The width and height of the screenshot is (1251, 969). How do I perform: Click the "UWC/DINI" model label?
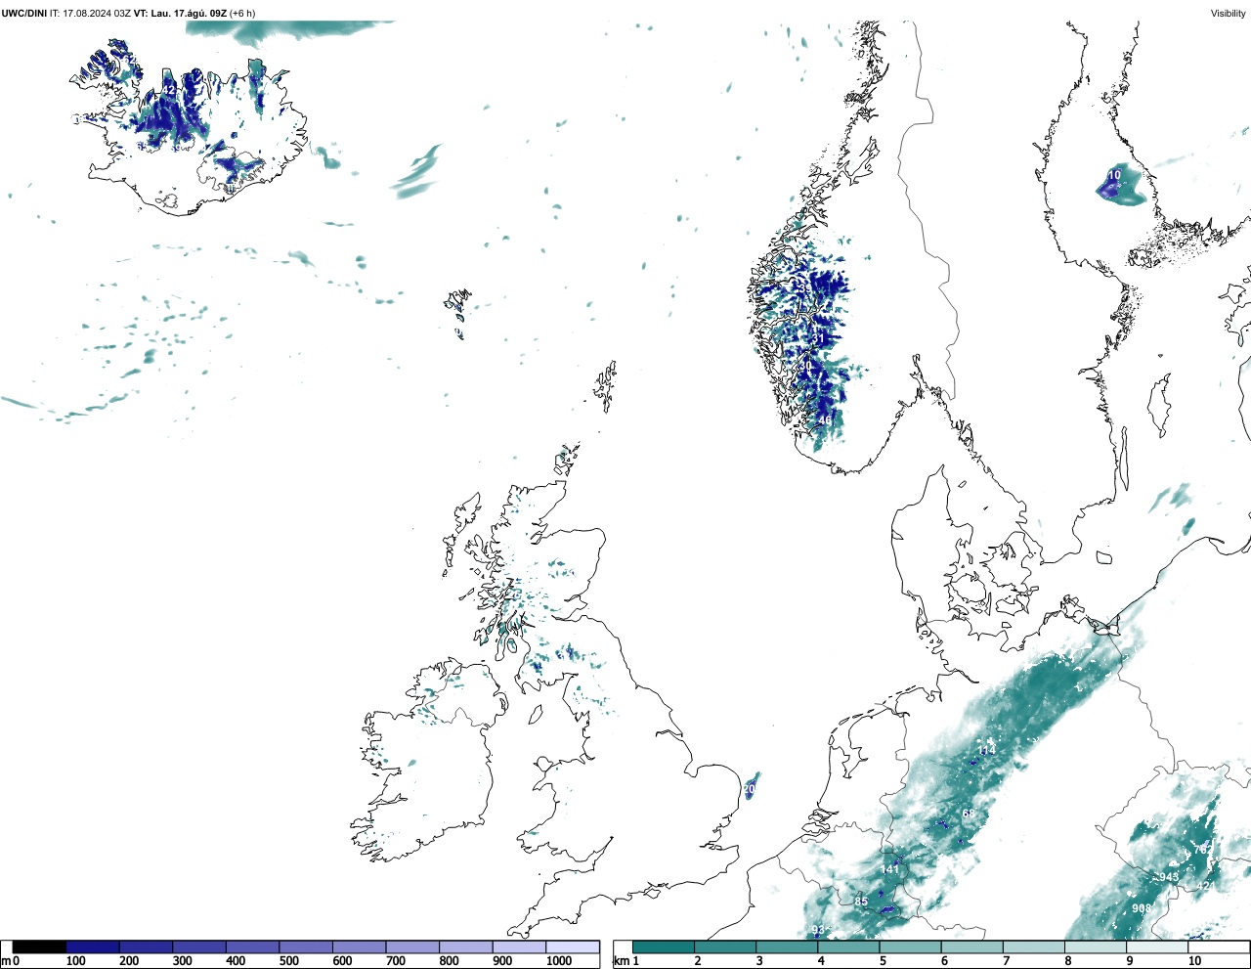[24, 13]
